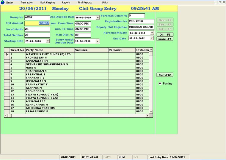Select the Party Name column header
The image size is (226, 160).
pyautogui.click(x=49, y=50)
